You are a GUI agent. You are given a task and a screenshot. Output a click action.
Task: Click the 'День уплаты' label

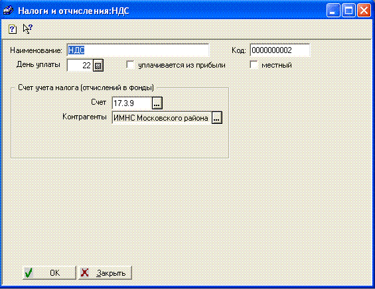coord(38,64)
